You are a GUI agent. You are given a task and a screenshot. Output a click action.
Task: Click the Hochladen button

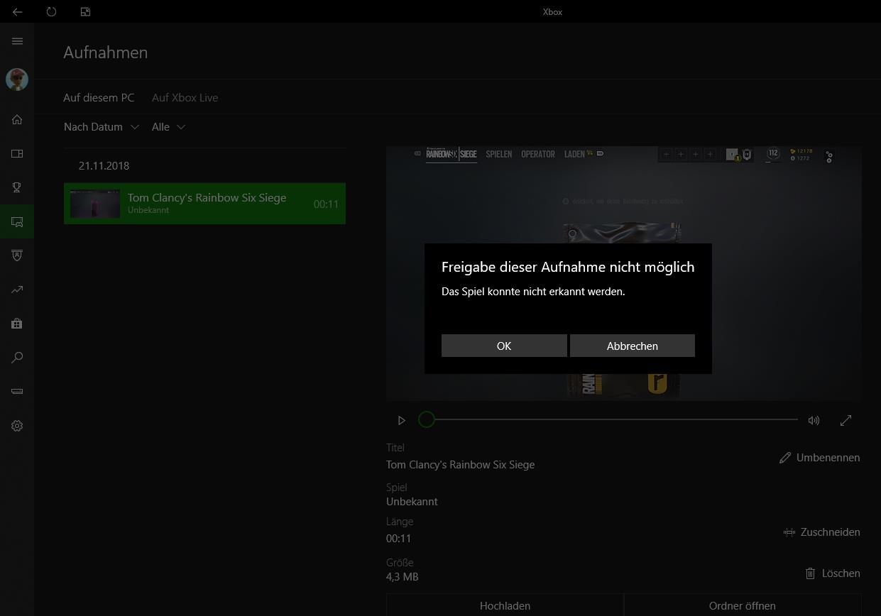(505, 605)
